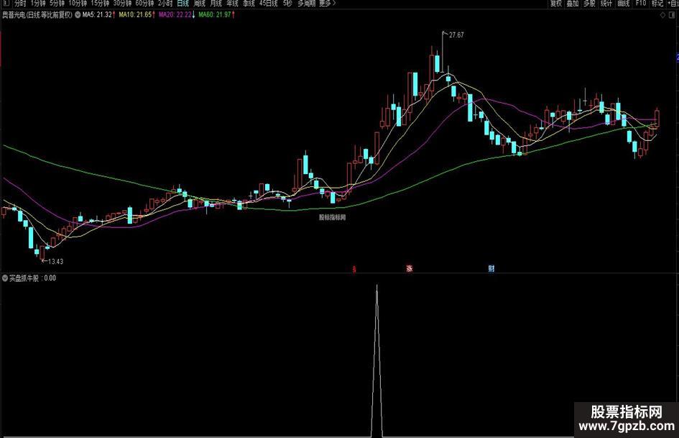This screenshot has width=679, height=438.
Task: Expand the 更多 periods list
Action: point(328,3)
